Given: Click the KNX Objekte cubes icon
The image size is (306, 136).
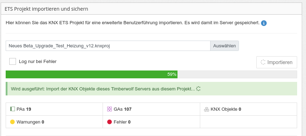Looking at the screenshot, I should 207,109.
